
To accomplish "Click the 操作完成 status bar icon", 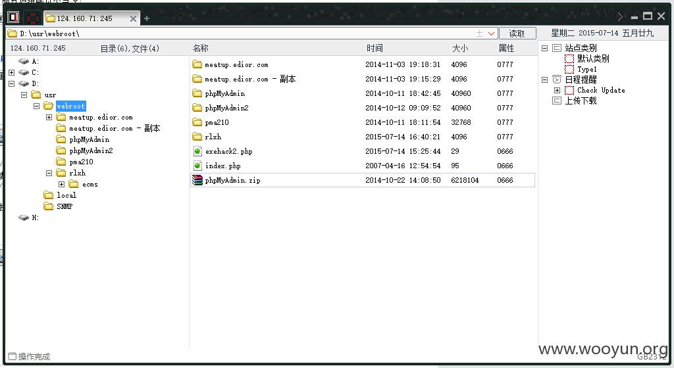I will click(x=12, y=356).
